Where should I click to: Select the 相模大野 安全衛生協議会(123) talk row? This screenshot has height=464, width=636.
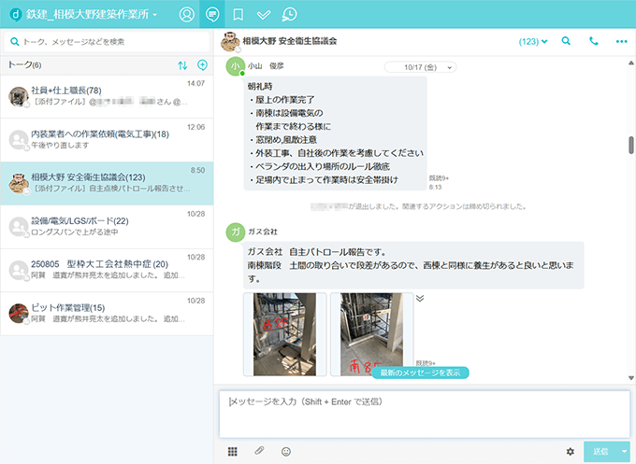pos(107,183)
